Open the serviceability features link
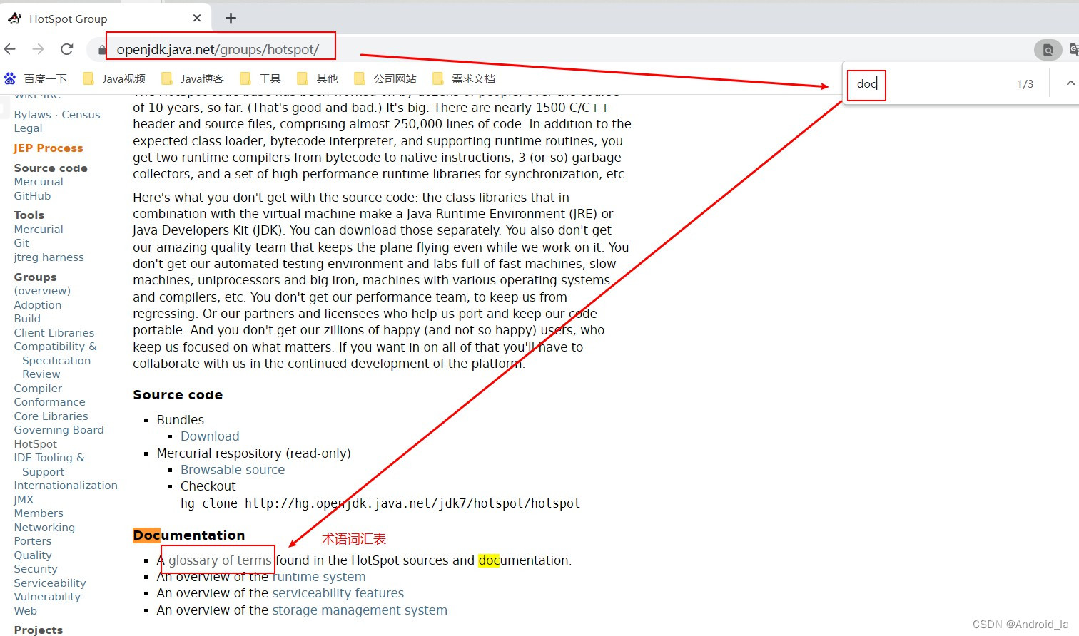The image size is (1079, 636). (x=338, y=593)
